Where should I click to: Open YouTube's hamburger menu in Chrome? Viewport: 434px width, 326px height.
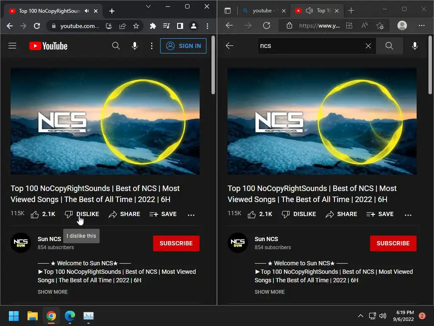(12, 46)
